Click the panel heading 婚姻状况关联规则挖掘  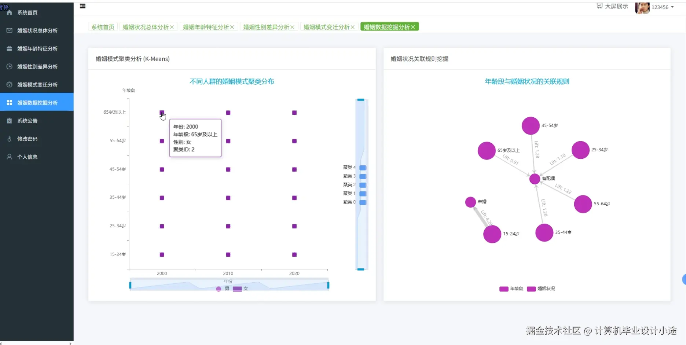[x=419, y=59]
